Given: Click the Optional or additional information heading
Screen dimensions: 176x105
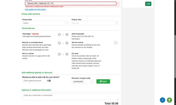Looking at the screenshot, I should coord(36,90).
